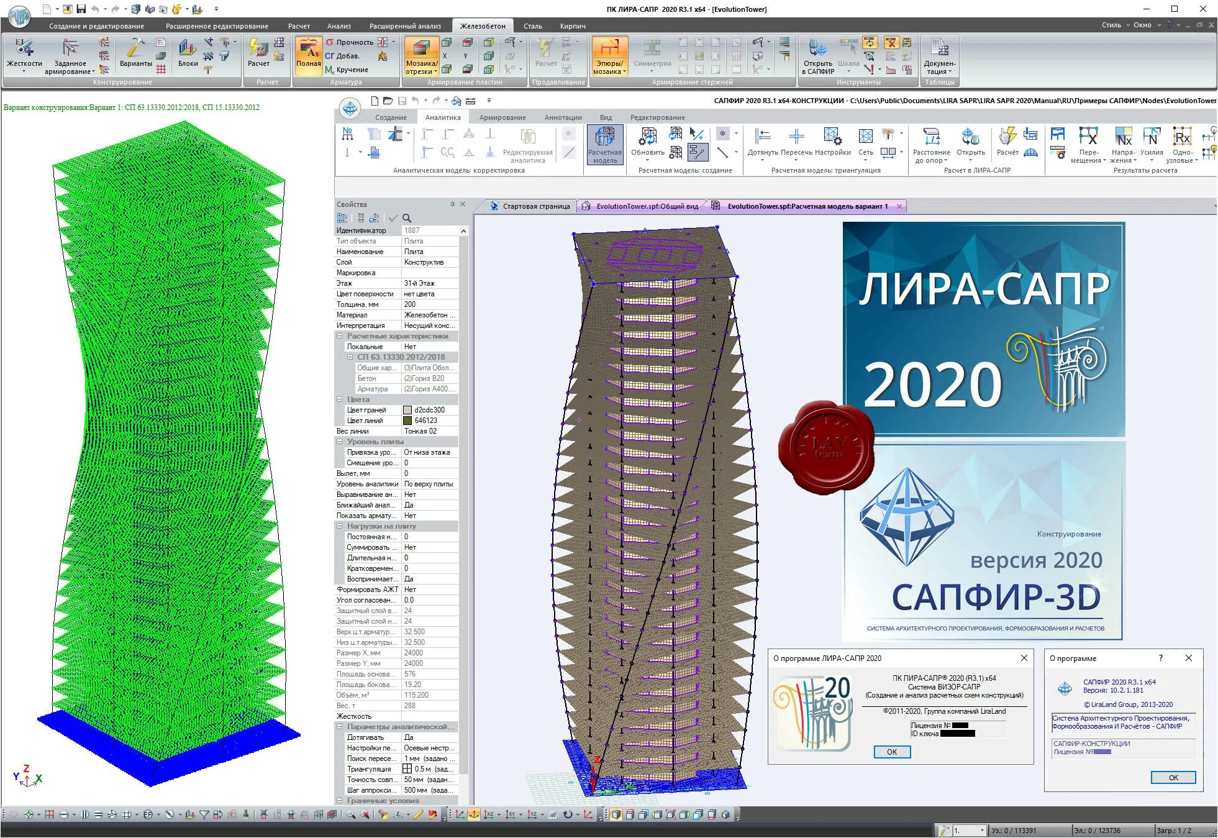Click the Идентификатор value field 1887
Screen dimensions: 1218x838
(x=430, y=230)
